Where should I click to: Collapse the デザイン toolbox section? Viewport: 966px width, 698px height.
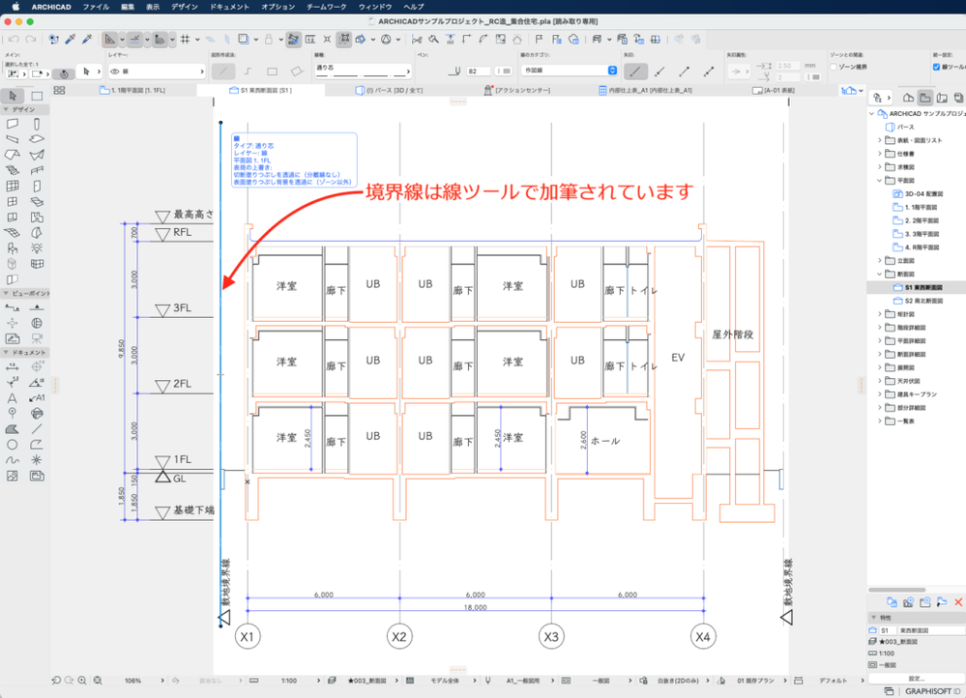click(x=6, y=109)
